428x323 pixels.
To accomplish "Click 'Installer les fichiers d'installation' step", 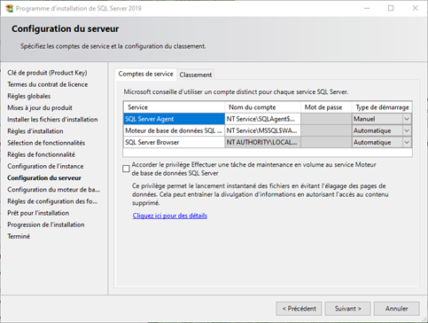I will (52, 120).
